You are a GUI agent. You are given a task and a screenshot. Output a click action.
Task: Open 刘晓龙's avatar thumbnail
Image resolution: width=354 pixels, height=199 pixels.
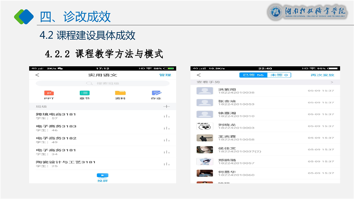click(x=204, y=126)
